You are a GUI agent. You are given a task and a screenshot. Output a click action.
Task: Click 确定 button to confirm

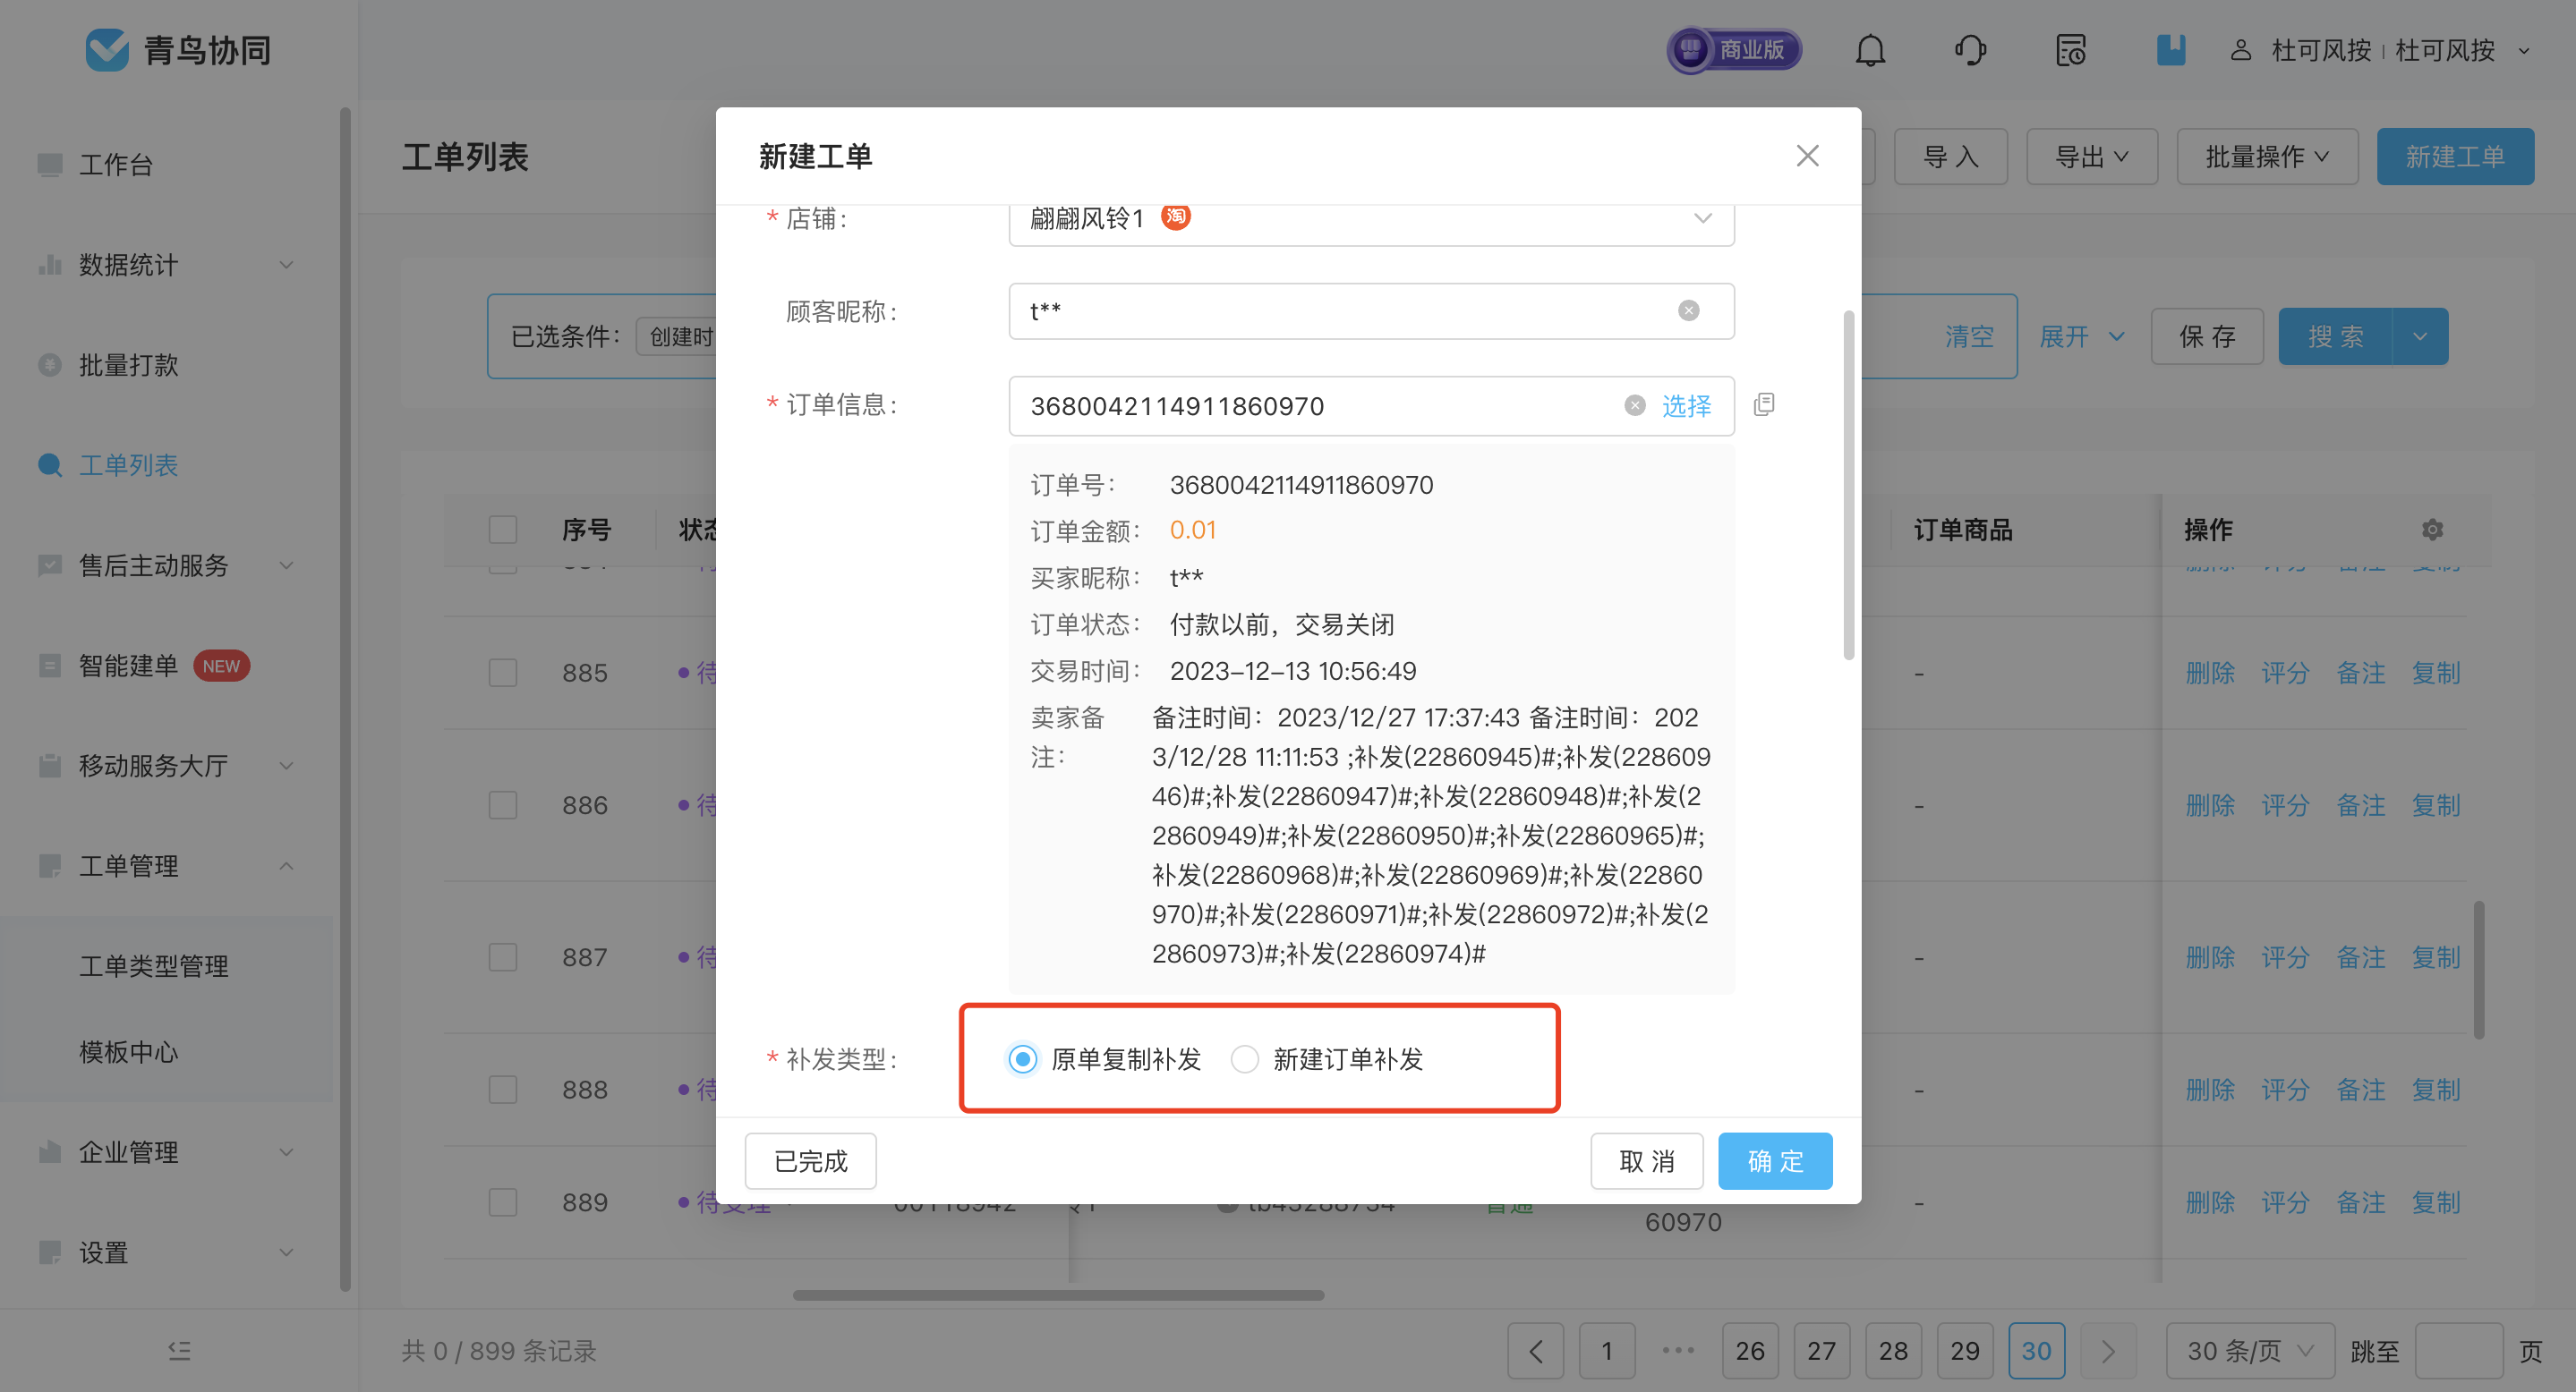click(x=1775, y=1160)
